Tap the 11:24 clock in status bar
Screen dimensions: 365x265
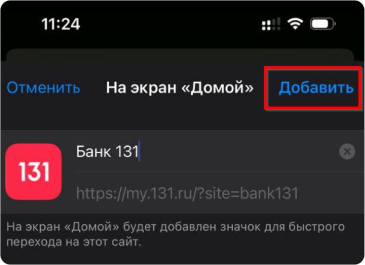click(x=61, y=24)
